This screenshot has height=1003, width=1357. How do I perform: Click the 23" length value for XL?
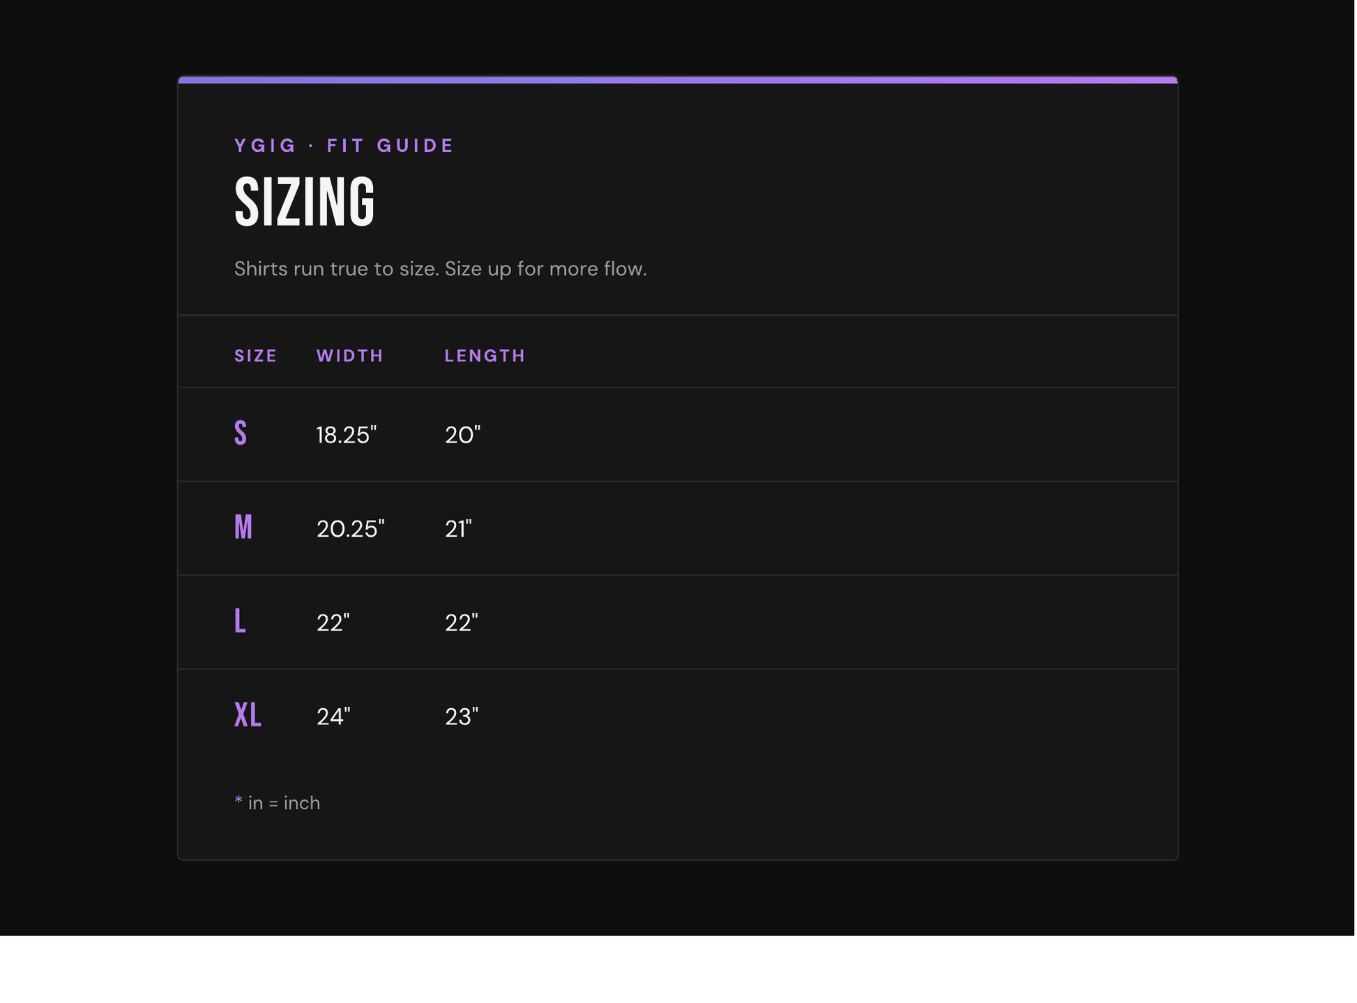pos(462,717)
